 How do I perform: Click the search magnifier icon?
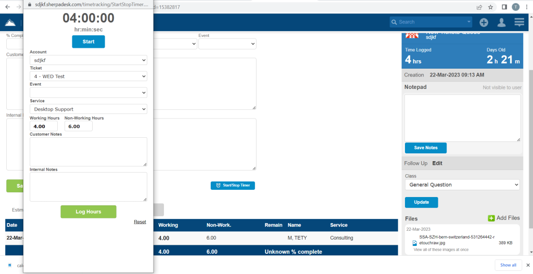pos(395,22)
